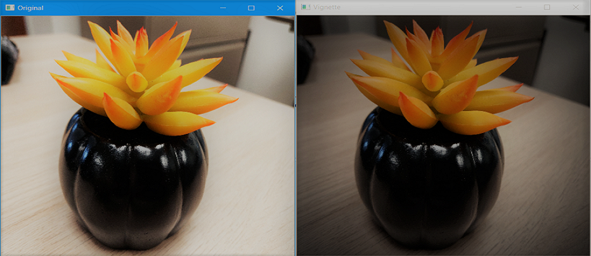The image size is (591, 256).
Task: Click the Vignette window's app icon
Action: click(306, 7)
